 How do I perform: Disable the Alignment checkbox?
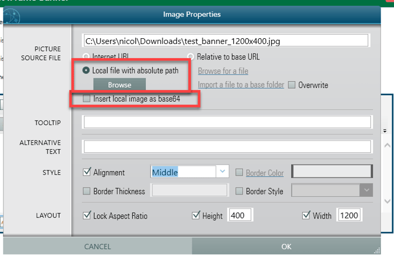[87, 172]
